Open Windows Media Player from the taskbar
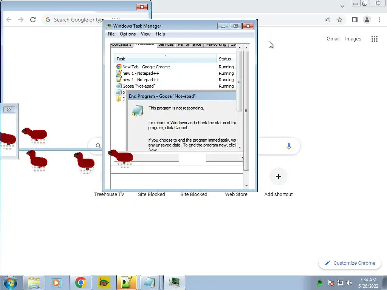387x290 pixels. pos(57,282)
